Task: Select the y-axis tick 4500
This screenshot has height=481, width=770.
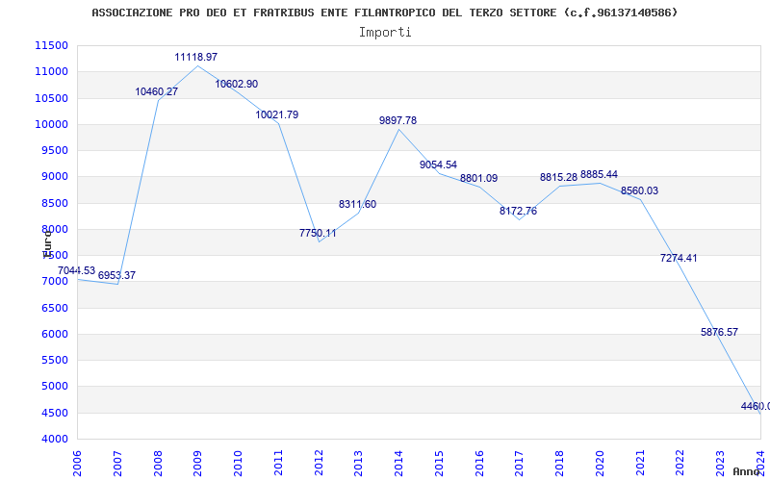Action: 54,413
